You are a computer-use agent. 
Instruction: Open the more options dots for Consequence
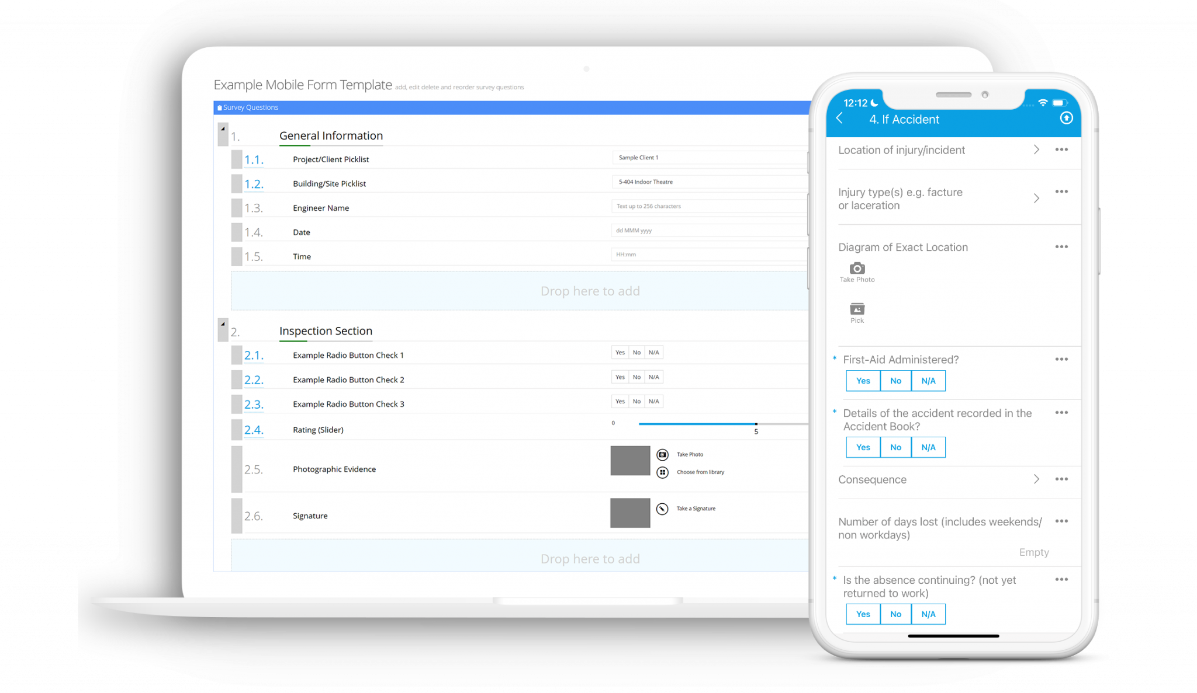[1061, 479]
